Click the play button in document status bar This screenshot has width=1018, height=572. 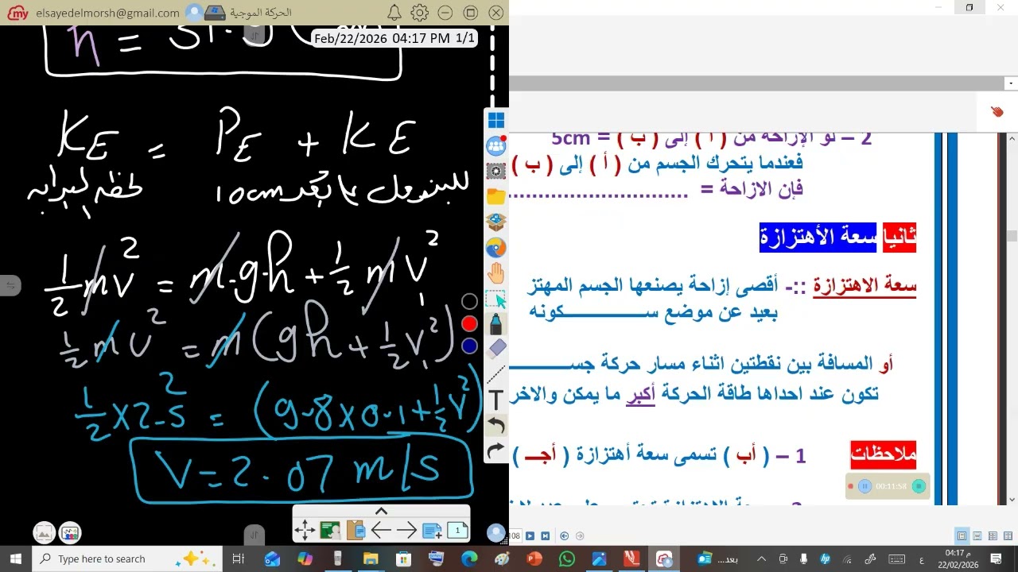point(530,536)
